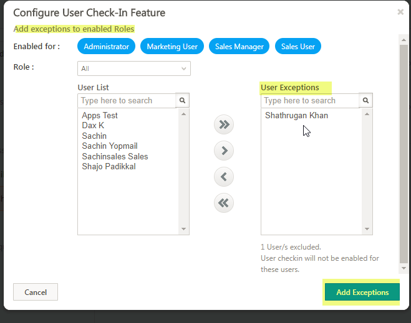Click the Cancel button

pos(36,292)
